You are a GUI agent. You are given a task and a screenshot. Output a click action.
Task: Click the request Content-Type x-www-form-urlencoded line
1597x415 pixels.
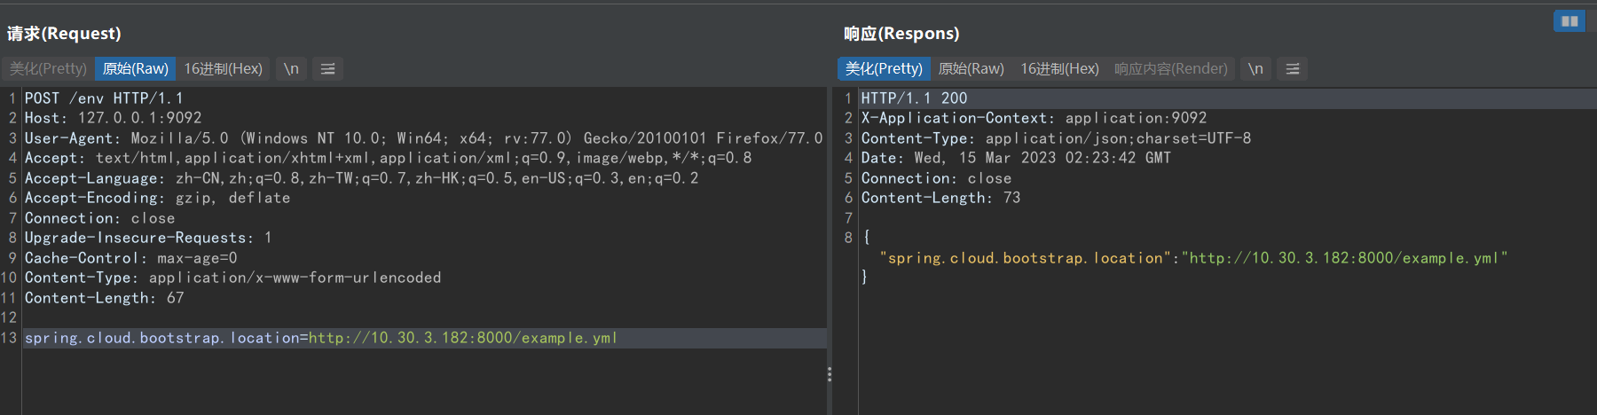232,278
